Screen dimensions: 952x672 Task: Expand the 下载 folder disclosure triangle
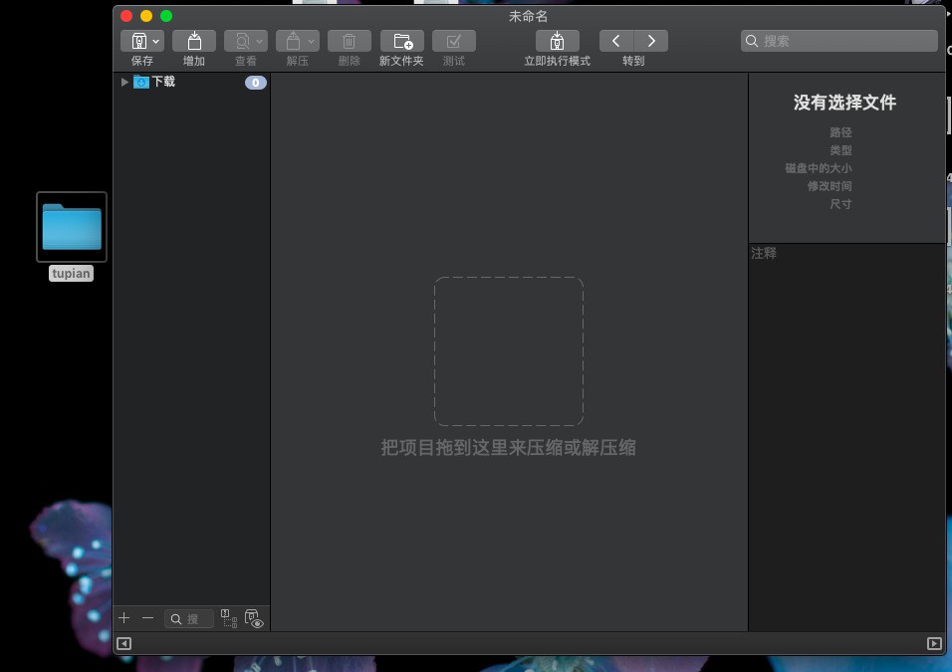[124, 82]
